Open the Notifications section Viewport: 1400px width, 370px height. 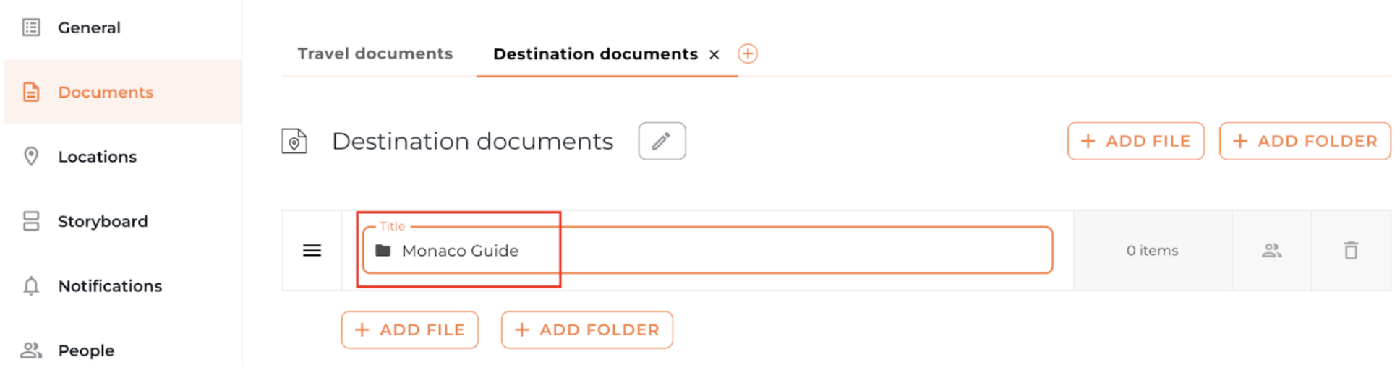110,286
